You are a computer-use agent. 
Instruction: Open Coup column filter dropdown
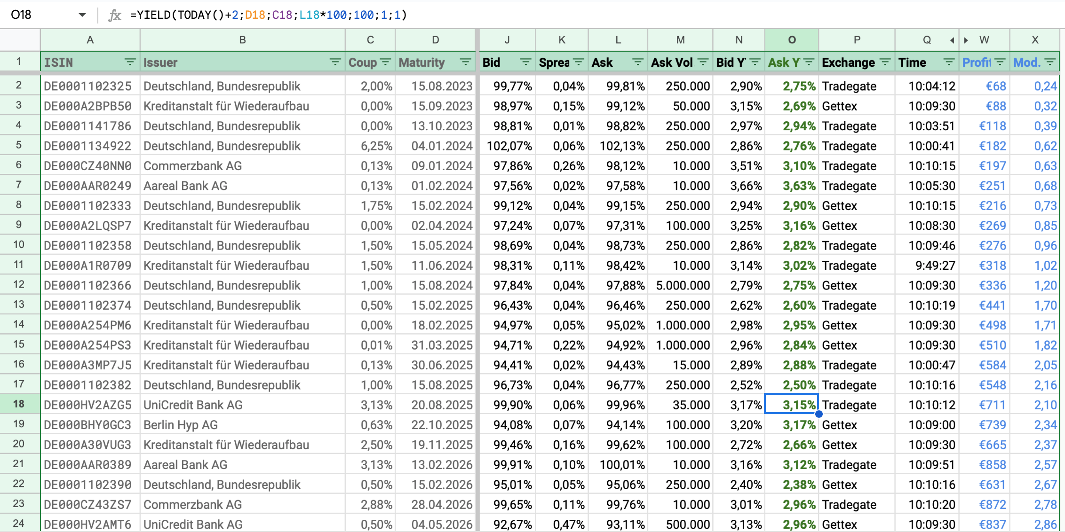click(x=385, y=62)
